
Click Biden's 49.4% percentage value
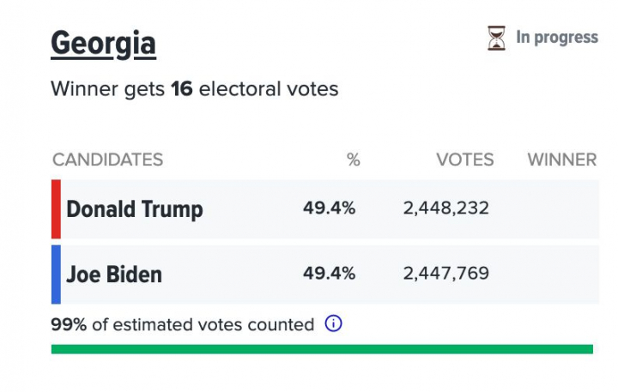click(x=329, y=274)
